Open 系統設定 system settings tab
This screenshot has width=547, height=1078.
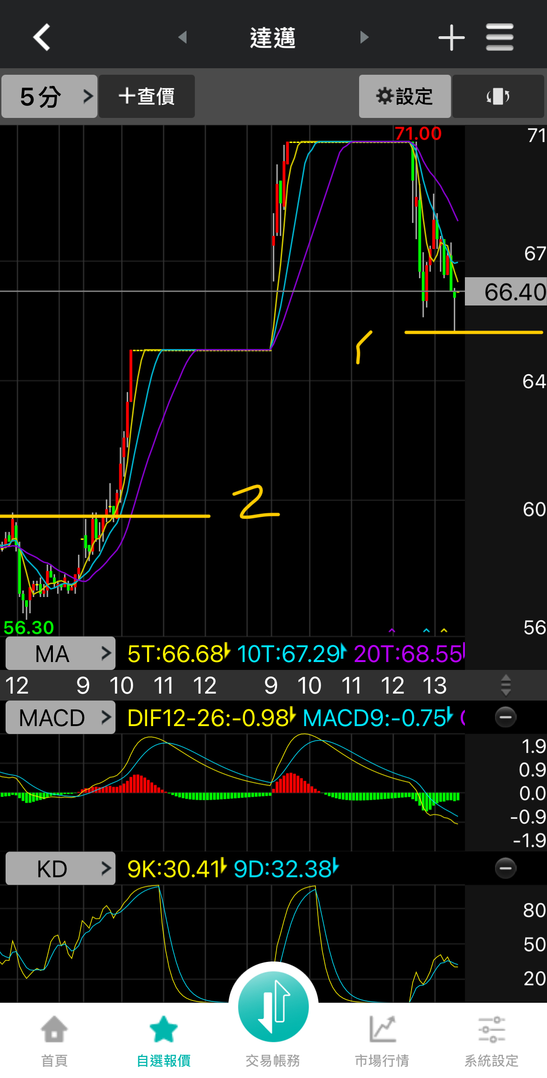[x=491, y=1042]
